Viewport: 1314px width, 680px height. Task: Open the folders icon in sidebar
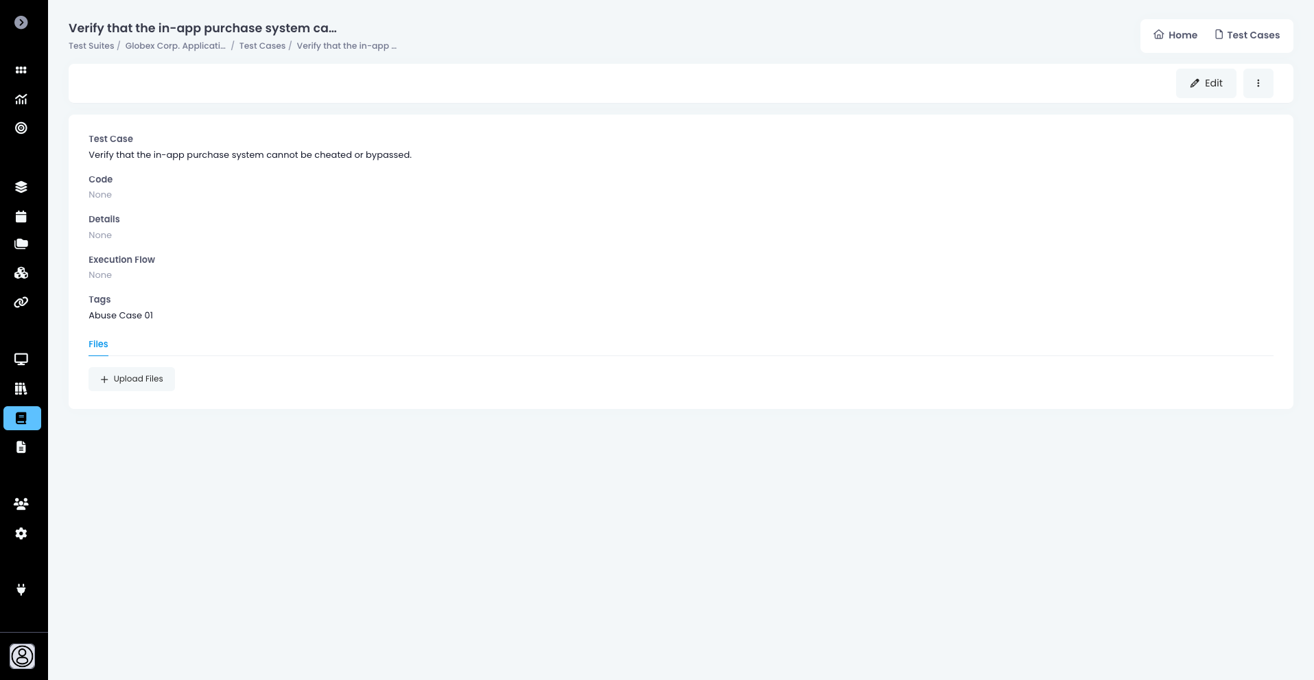coord(21,244)
